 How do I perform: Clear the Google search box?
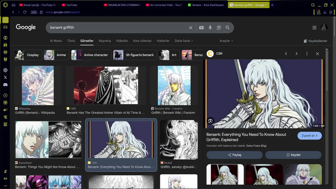click(x=191, y=28)
